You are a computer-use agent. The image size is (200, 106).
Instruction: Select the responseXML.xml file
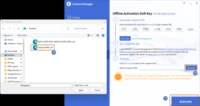(43, 47)
